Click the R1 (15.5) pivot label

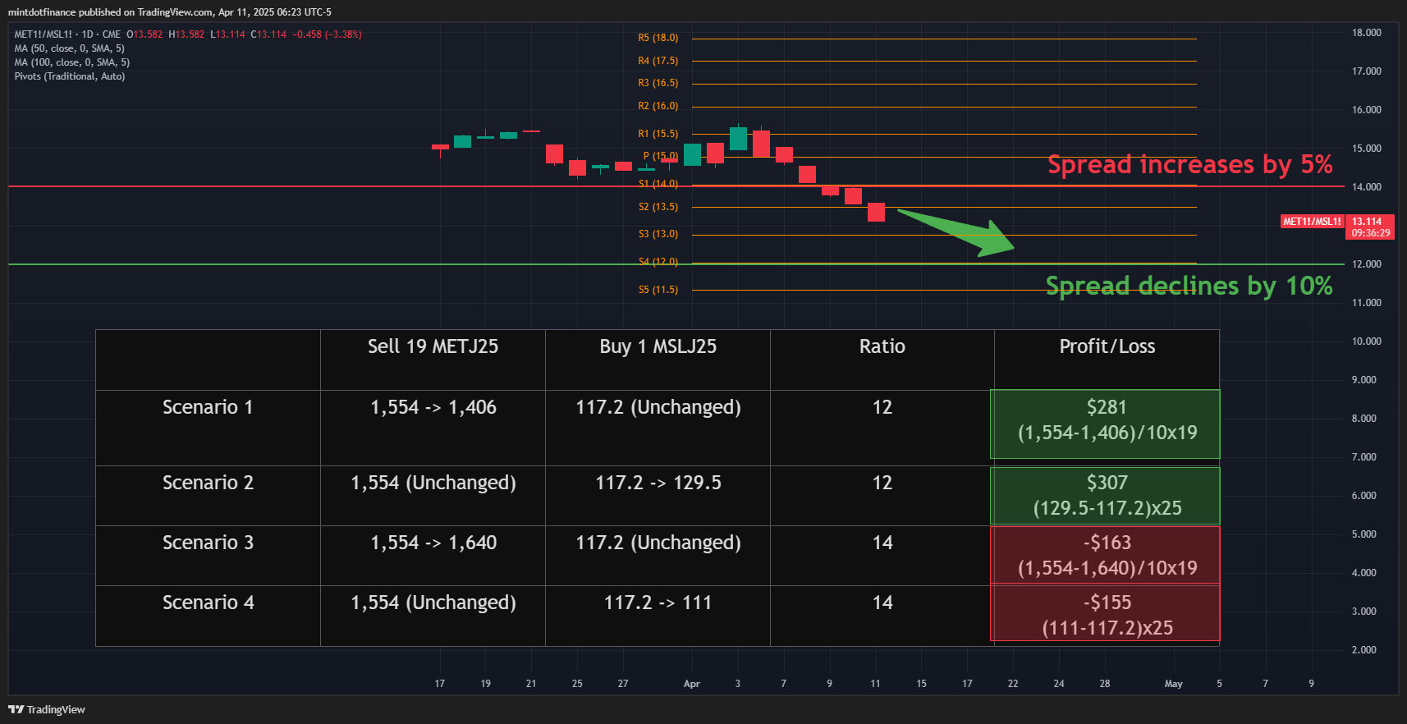(x=658, y=134)
